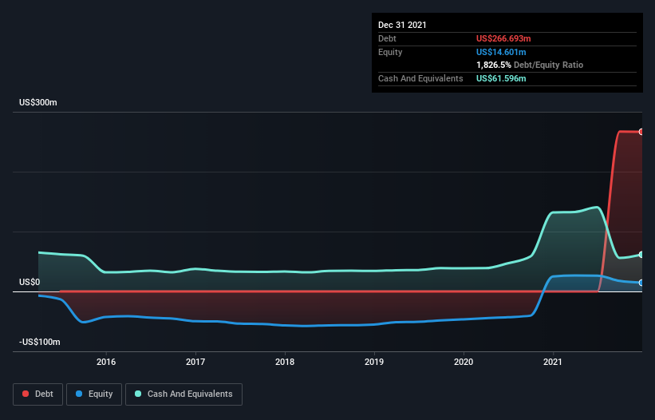Click Cash And Equivalents label in tooltip
This screenshot has height=420, width=655.
420,78
